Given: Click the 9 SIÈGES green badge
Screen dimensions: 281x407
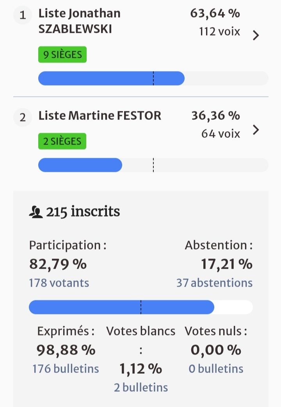Looking at the screenshot, I should tap(62, 55).
